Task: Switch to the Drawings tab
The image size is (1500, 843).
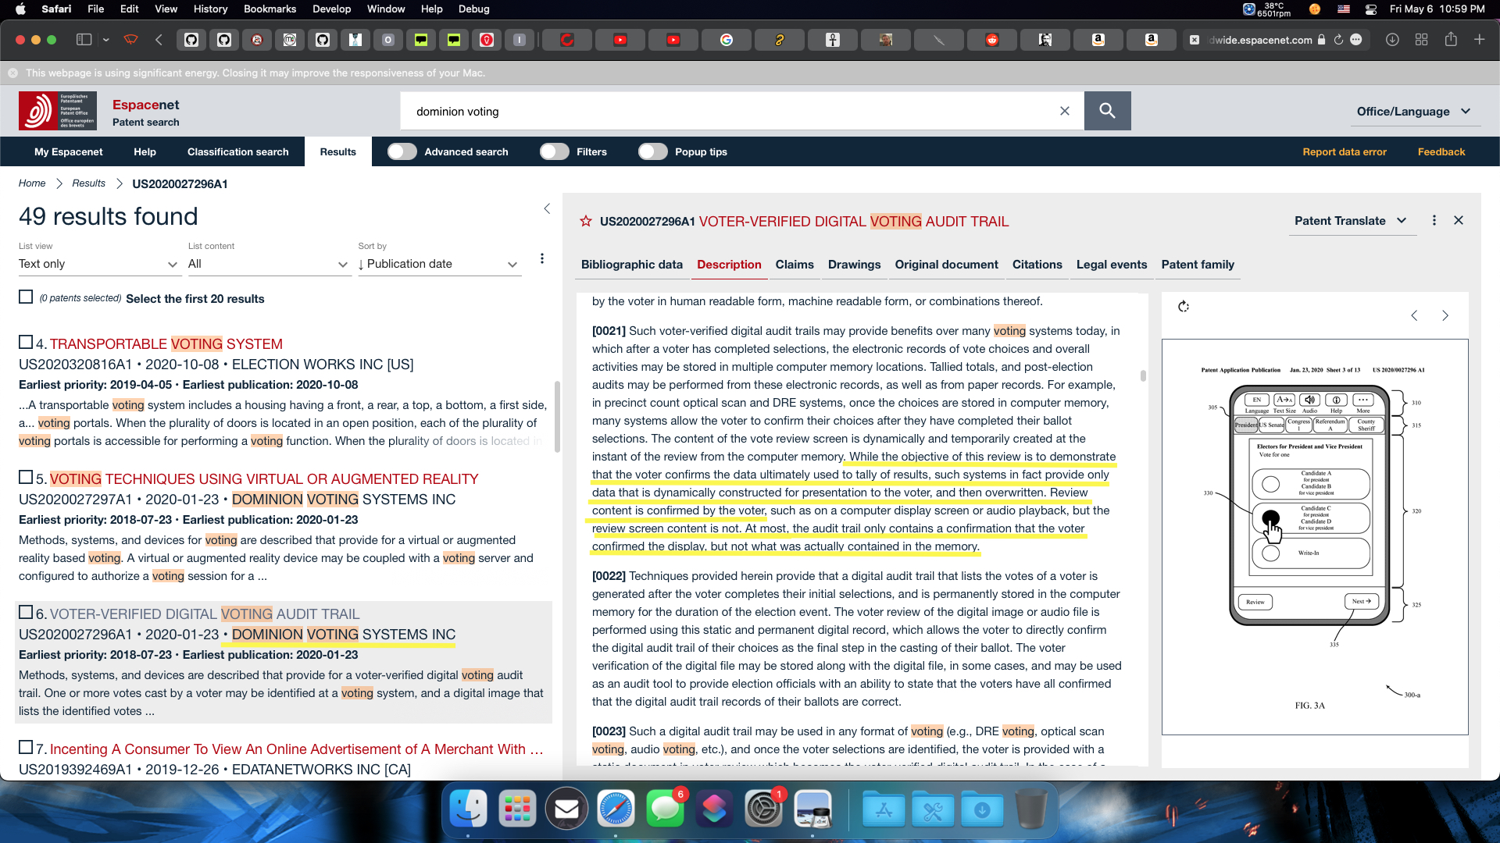Action: tap(854, 265)
